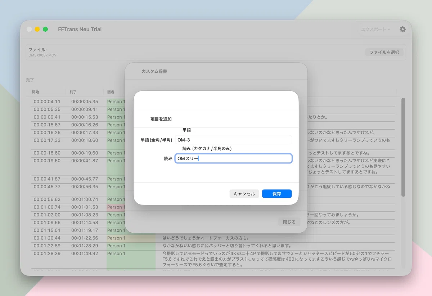The image size is (432, 296).
Task: Select start time 00:00:45.77 cell
Action: [x=47, y=187]
